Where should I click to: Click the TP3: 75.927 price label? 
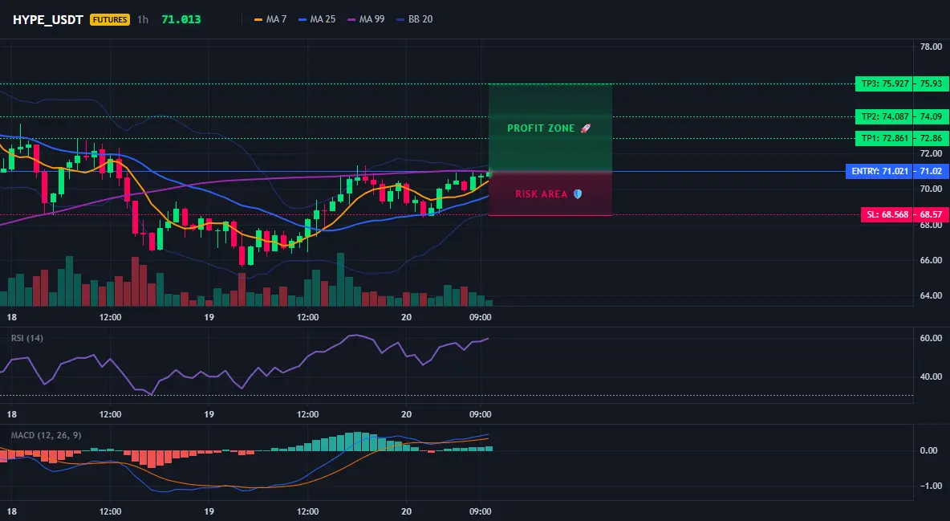tap(885, 83)
